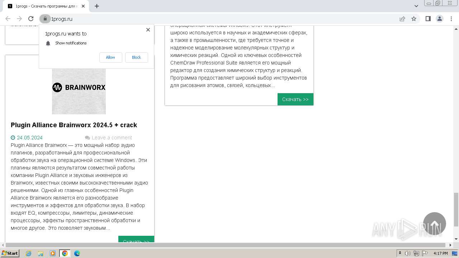Open the Windows Start menu
The width and height of the screenshot is (459, 258).
click(10, 253)
